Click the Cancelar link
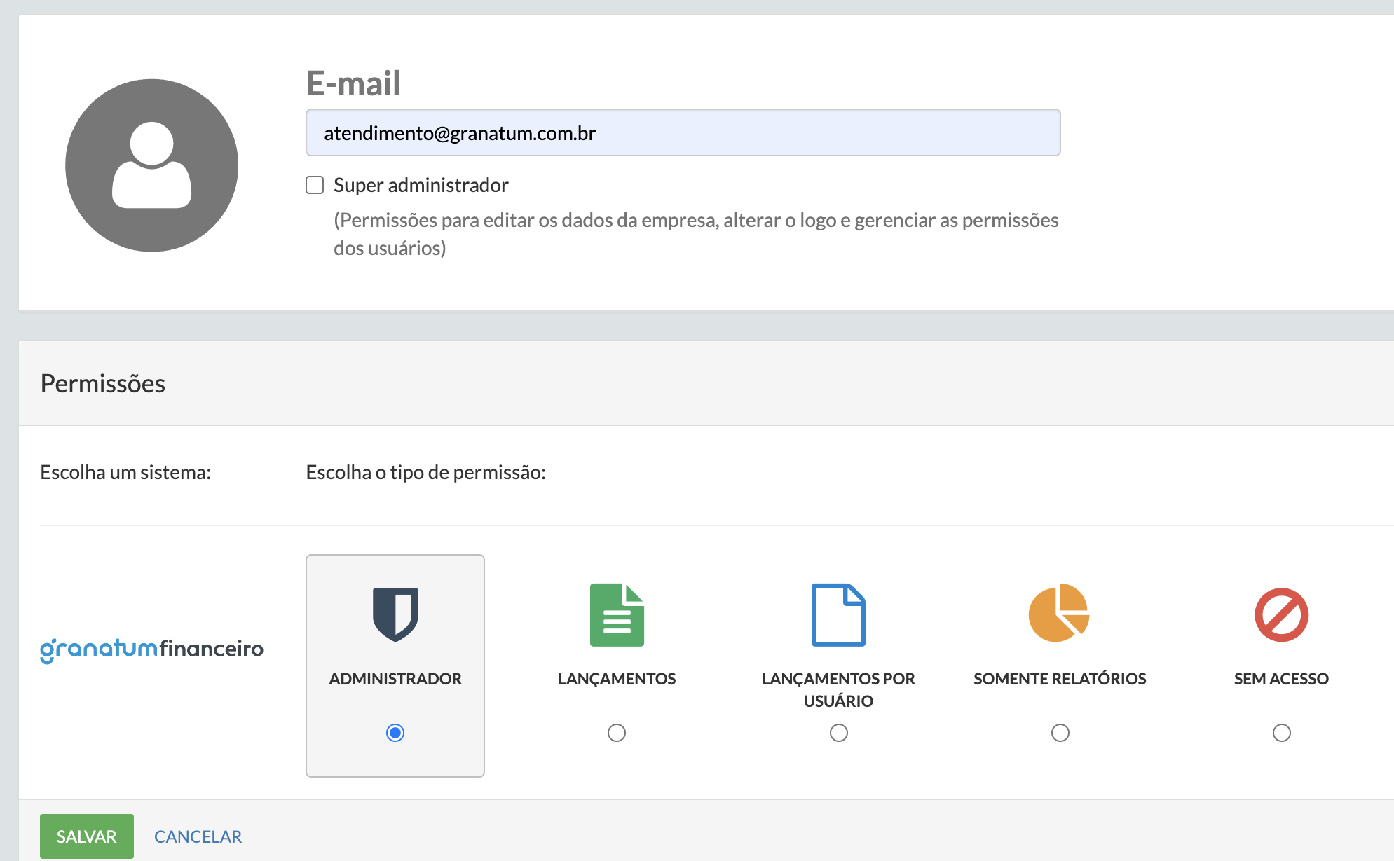The height and width of the screenshot is (861, 1394). point(198,836)
